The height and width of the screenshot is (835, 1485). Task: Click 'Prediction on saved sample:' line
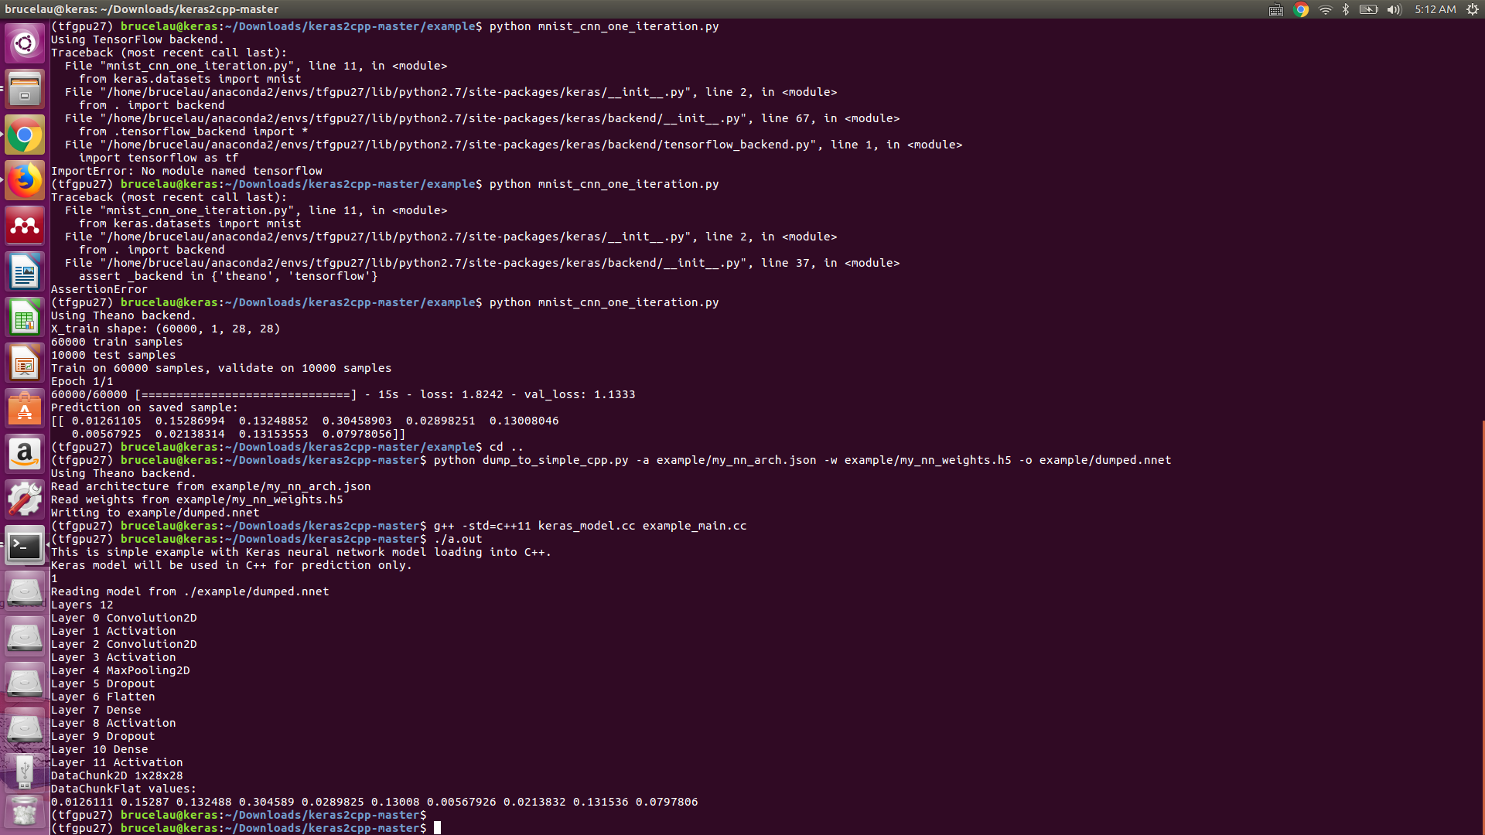(x=145, y=407)
